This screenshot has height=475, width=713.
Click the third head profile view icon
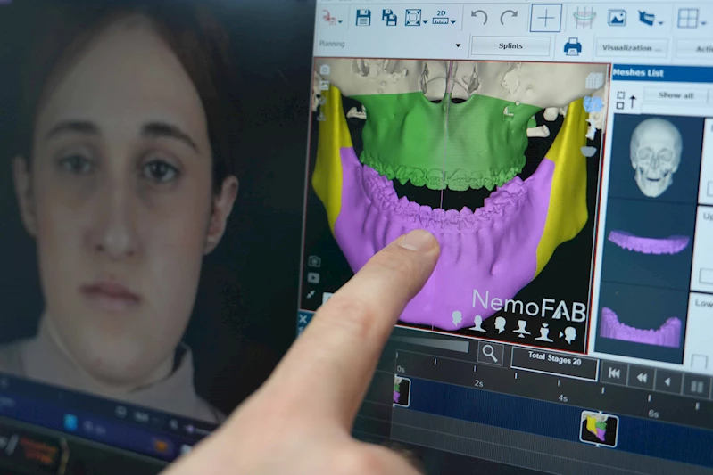coord(500,324)
